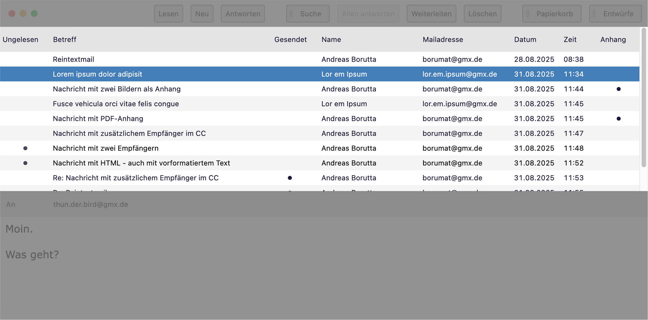Create a new mail with Neu
This screenshot has width=648, height=320.
click(x=202, y=14)
